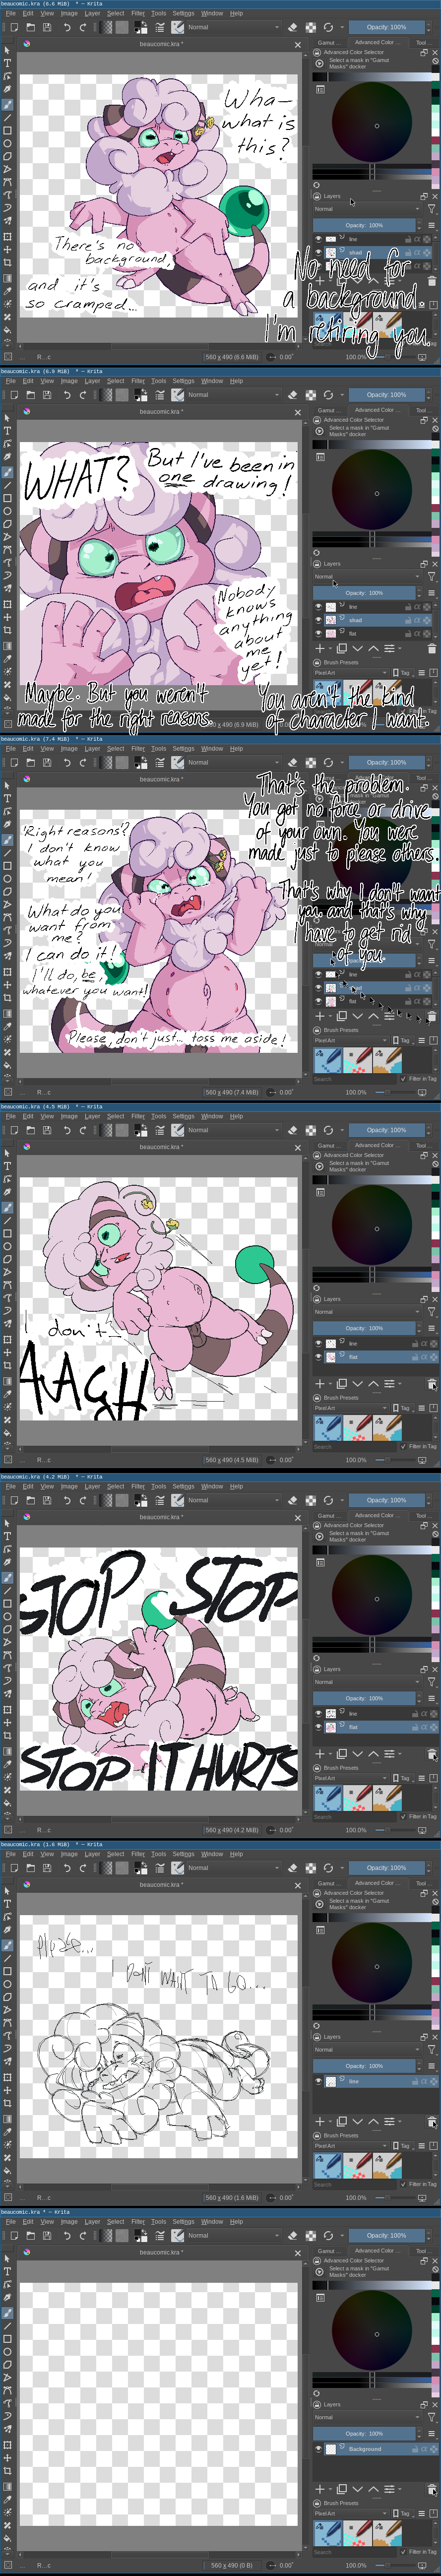Image resolution: width=441 pixels, height=2576 pixels.
Task: Undo icon in empty-canvas window toolbar
Action: (x=66, y=2235)
